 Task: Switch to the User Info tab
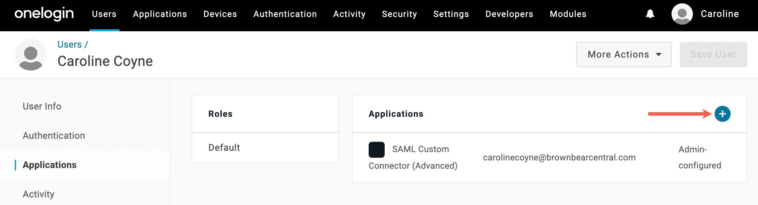42,106
